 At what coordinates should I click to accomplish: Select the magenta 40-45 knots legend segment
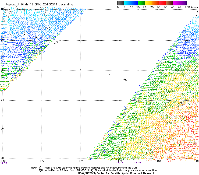176,3
